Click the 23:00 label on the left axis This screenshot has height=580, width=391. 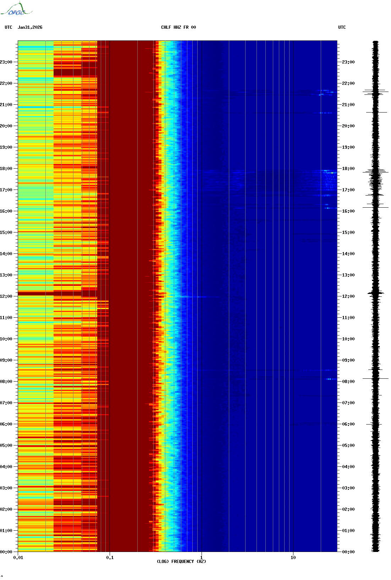click(6, 62)
